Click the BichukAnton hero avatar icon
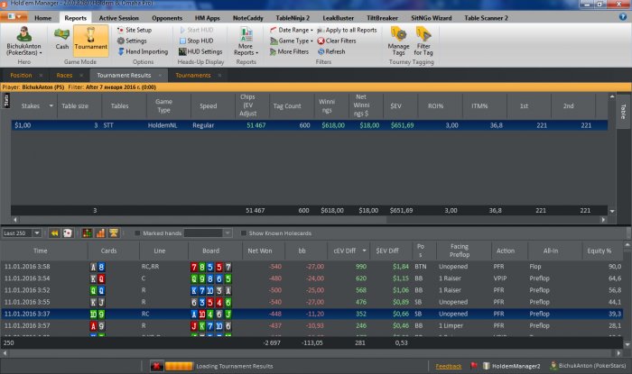The height and width of the screenshot is (374, 632). [x=25, y=37]
